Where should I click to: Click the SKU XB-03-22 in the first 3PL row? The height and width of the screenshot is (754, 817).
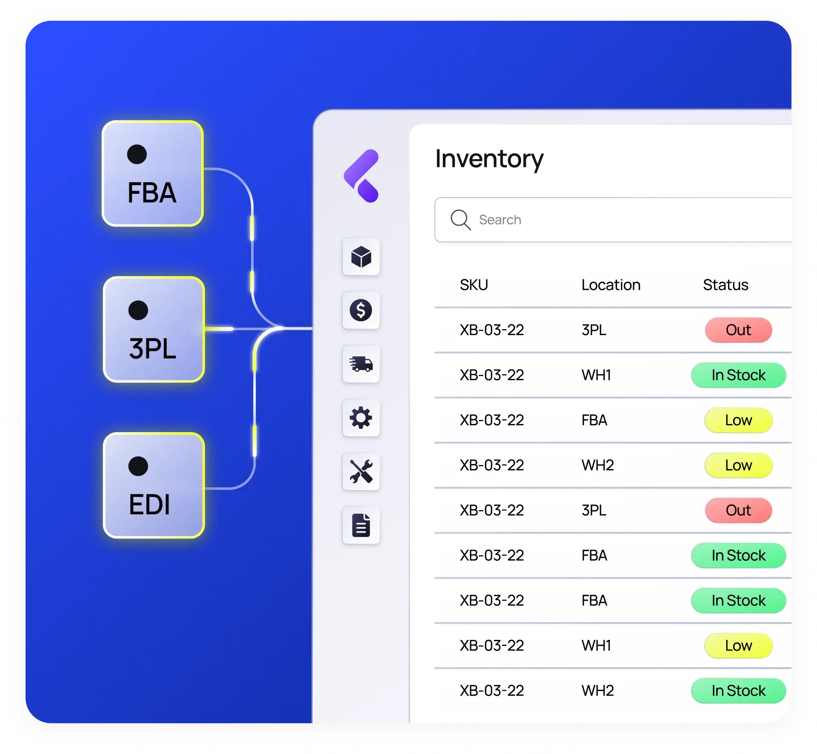[492, 330]
